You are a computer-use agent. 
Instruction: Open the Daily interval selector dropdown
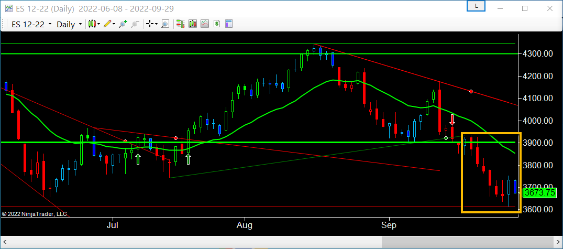click(x=69, y=24)
